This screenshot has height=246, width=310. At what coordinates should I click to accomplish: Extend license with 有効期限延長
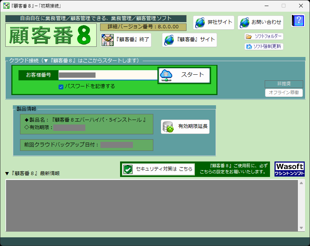(185, 127)
